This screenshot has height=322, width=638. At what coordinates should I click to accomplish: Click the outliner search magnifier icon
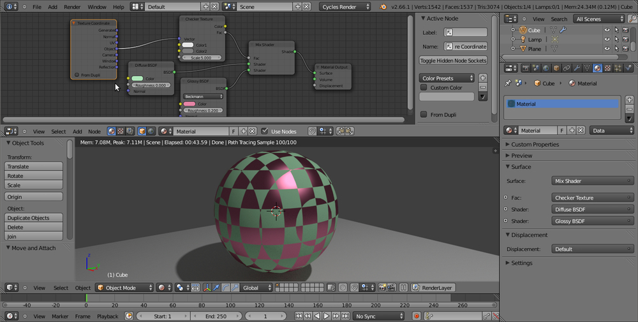pos(631,19)
